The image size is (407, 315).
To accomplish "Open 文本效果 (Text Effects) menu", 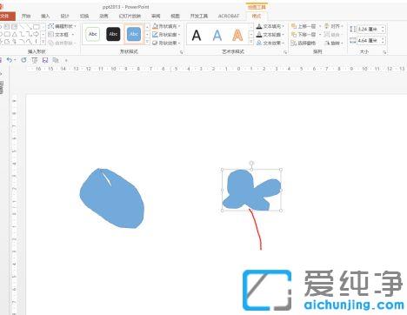I will coord(270,43).
